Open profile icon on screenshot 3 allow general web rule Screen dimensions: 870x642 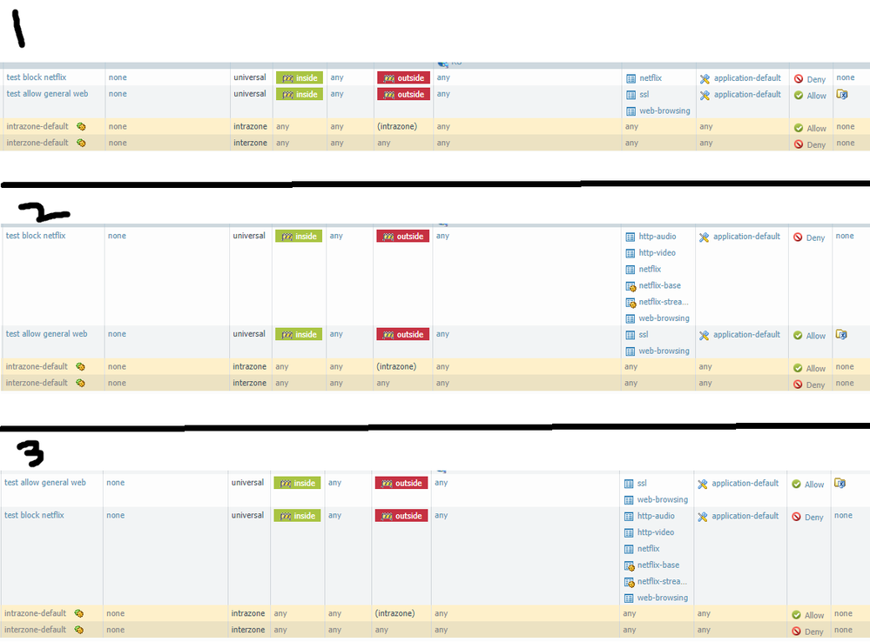coord(840,483)
